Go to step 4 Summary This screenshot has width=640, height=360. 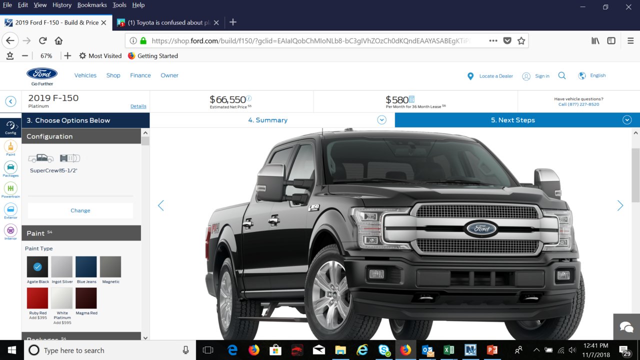coord(268,120)
